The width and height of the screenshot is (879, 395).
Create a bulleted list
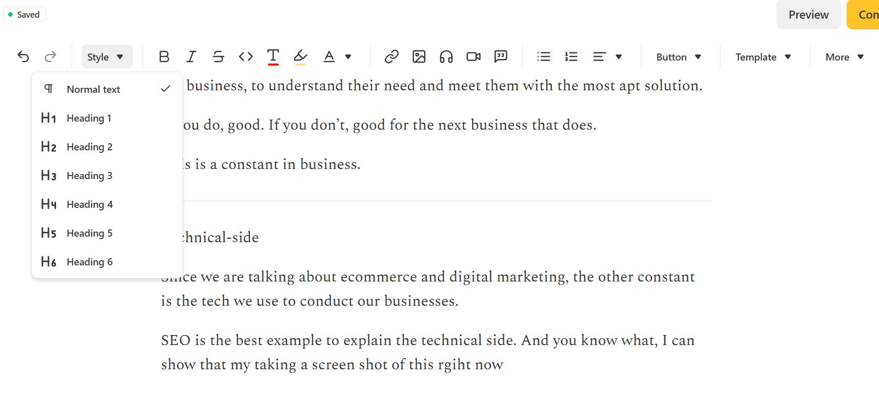click(x=544, y=57)
